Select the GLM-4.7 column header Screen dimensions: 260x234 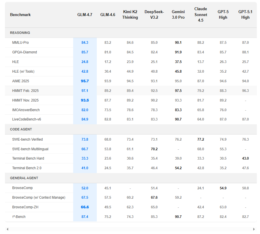[x=85, y=15]
